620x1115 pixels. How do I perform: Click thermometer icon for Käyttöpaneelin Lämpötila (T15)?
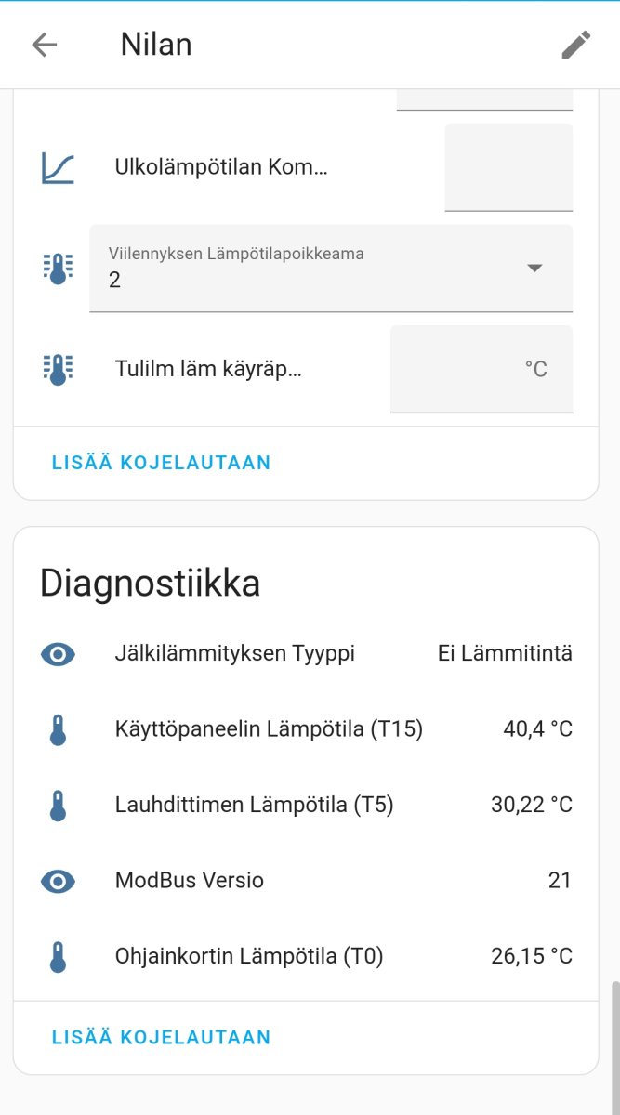point(58,730)
